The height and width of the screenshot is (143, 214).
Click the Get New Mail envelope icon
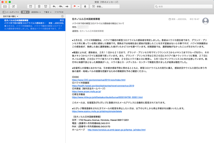click(x=5, y=6)
